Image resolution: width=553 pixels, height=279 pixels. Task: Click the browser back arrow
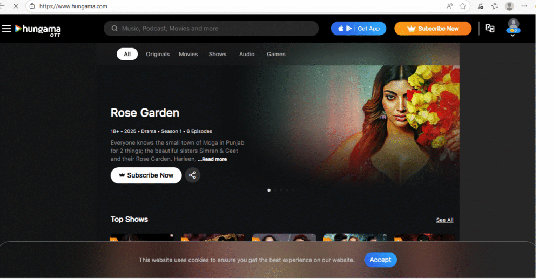point(2,6)
